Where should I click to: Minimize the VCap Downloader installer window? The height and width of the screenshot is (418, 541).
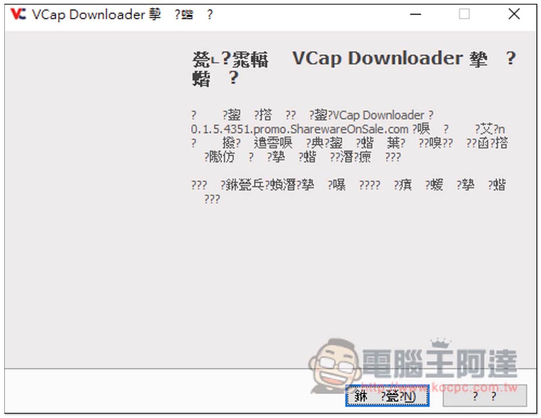415,14
